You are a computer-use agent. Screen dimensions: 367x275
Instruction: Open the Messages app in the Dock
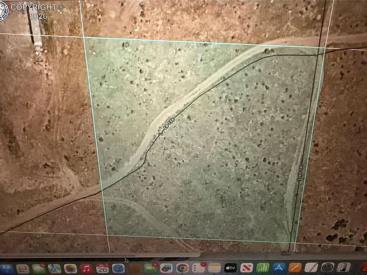(39, 269)
